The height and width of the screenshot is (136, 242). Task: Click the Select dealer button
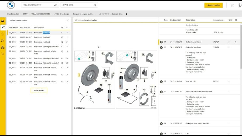click(213, 5)
